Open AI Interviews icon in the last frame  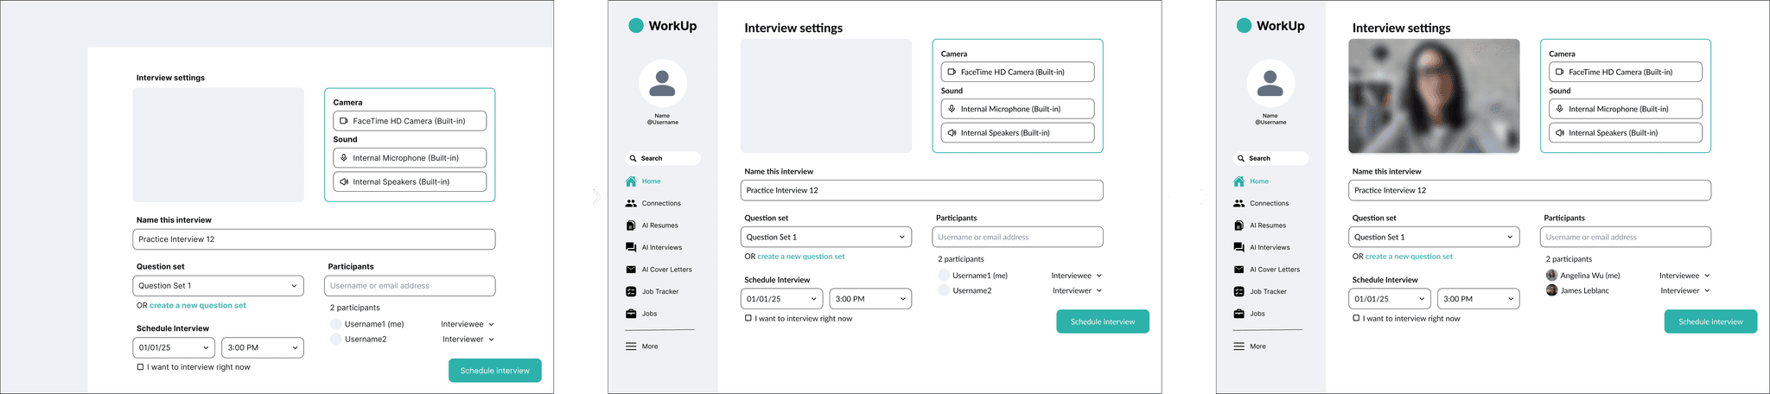(1238, 248)
